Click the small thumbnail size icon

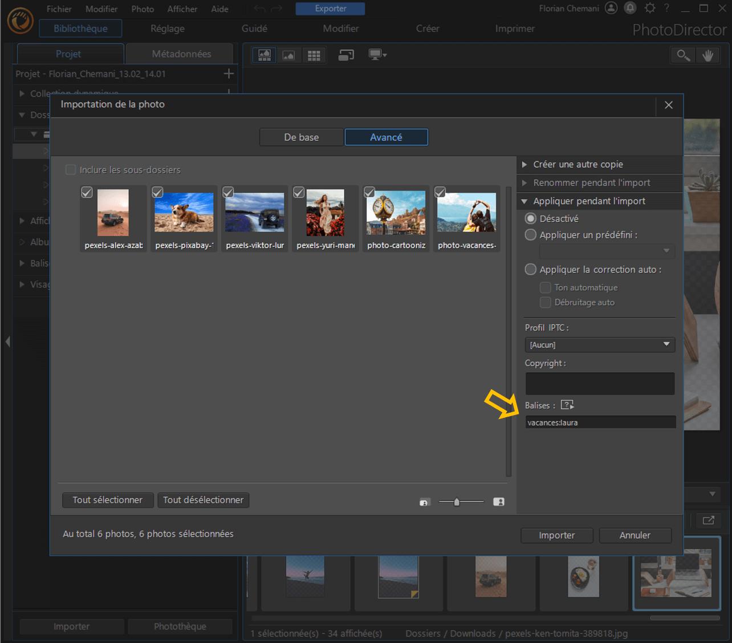click(425, 502)
